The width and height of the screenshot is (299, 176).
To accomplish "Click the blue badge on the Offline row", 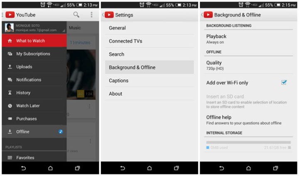I will [x=61, y=131].
